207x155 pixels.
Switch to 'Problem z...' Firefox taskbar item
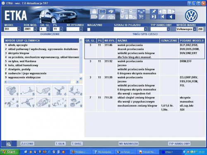pos(81,152)
